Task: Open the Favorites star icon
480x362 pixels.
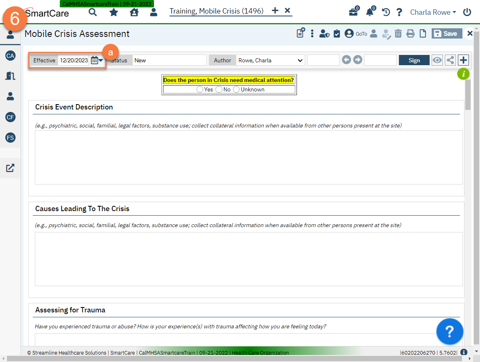Action: 113,12
